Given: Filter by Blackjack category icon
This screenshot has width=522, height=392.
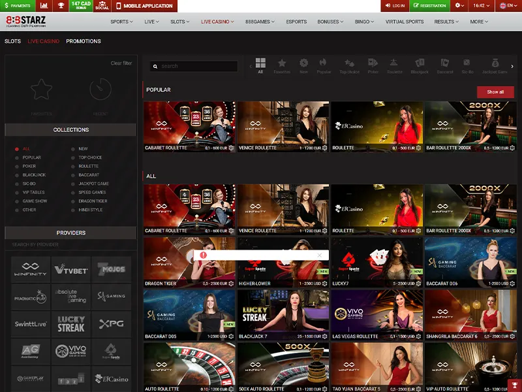Looking at the screenshot, I should (x=420, y=66).
